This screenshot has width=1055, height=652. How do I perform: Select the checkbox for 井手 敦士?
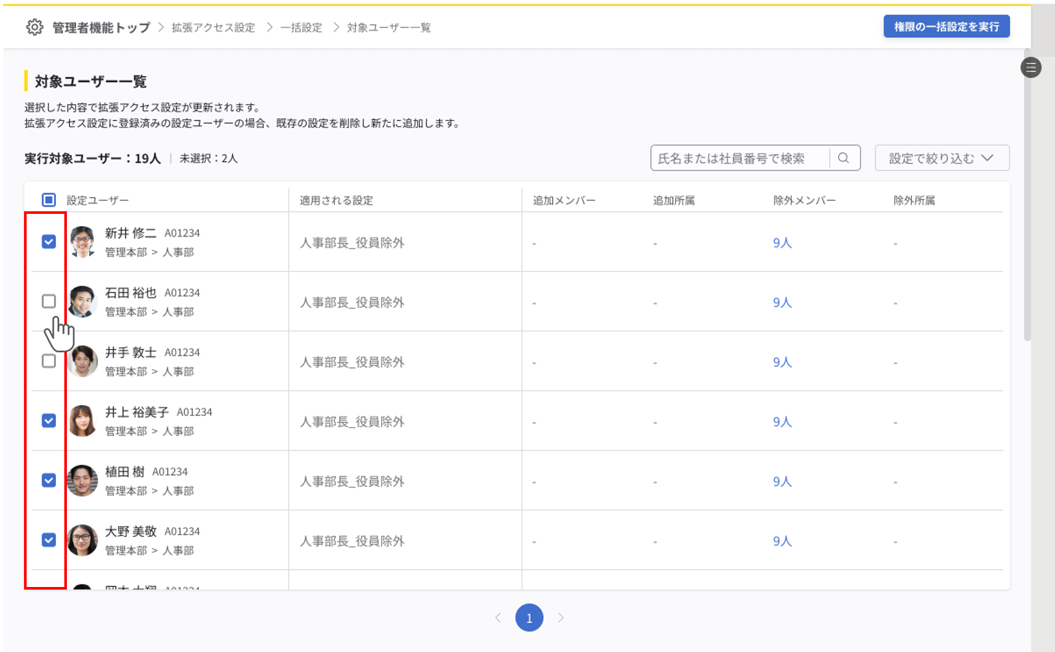49,361
